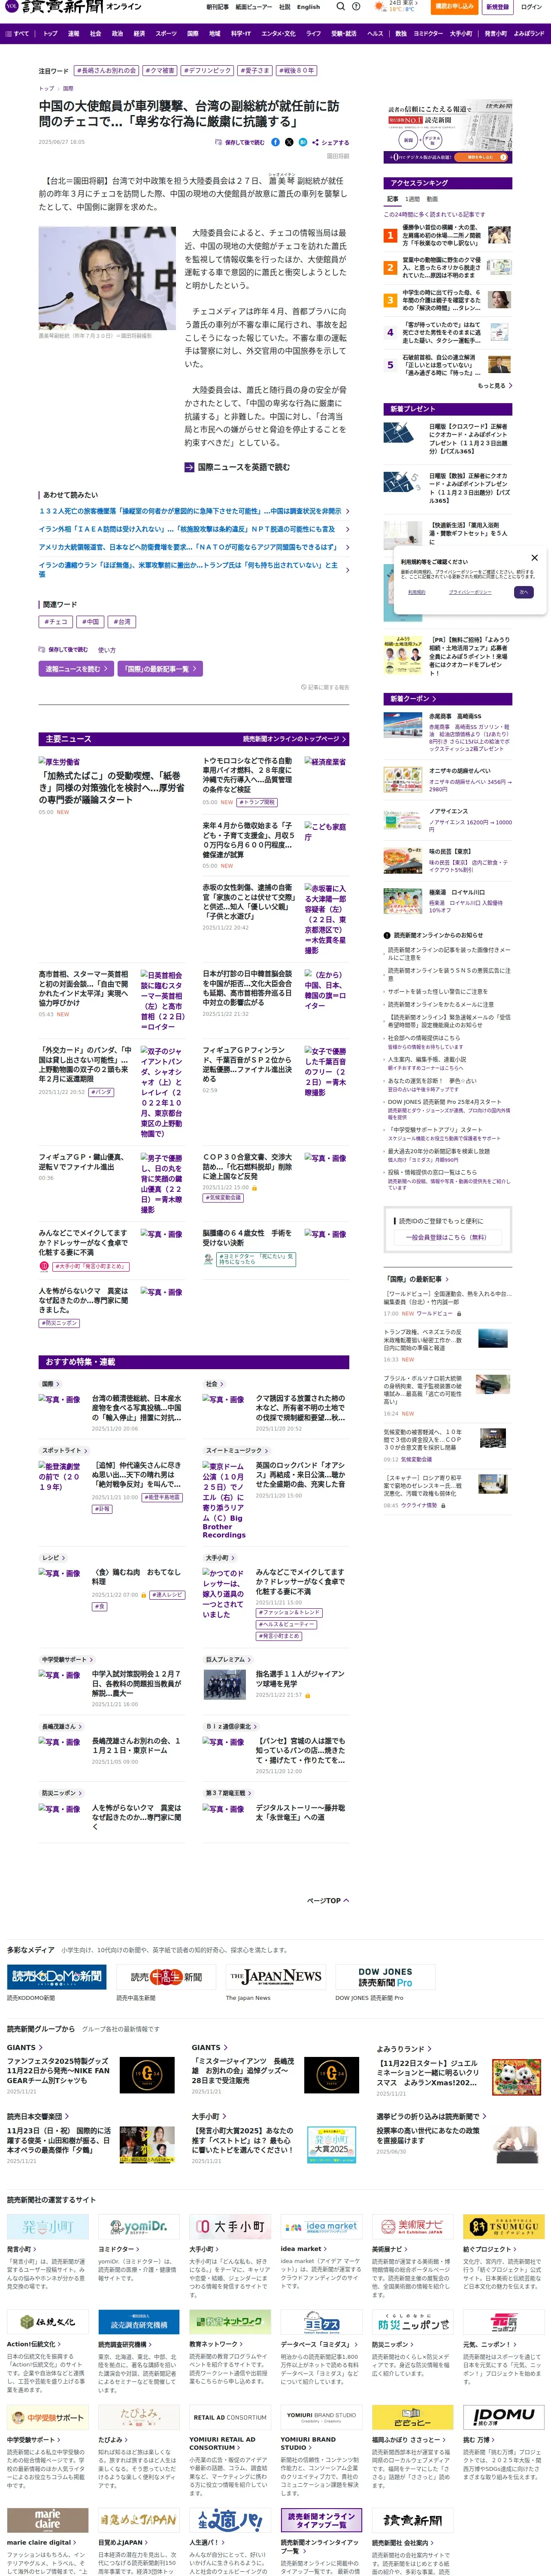Open the 大手小町 navigation item
The image size is (551, 2576).
coord(461,33)
